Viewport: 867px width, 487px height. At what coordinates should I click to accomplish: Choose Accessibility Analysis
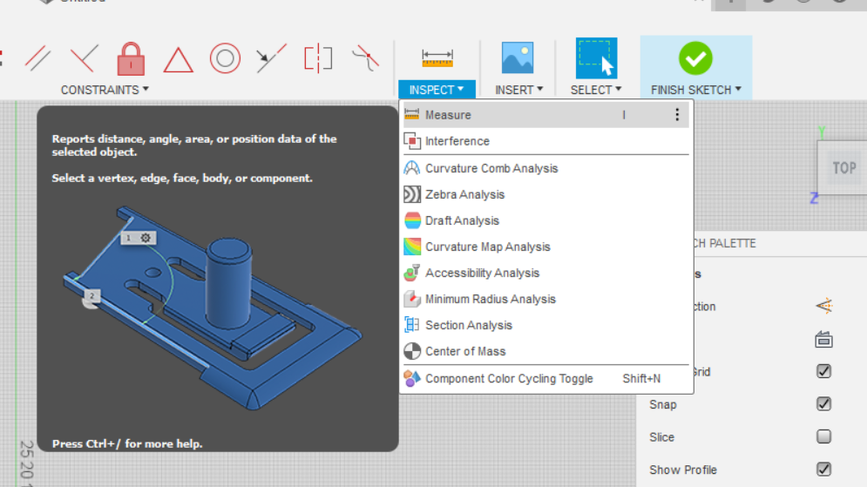point(545,273)
